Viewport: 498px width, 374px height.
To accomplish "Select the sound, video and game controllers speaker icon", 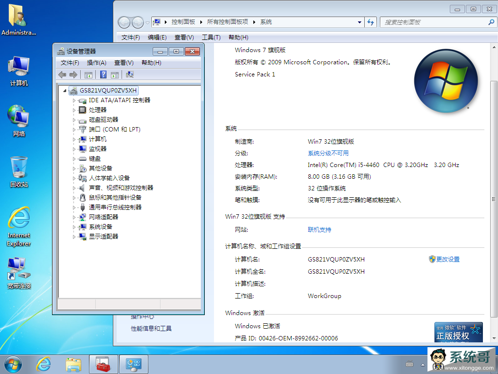I will pos(82,188).
